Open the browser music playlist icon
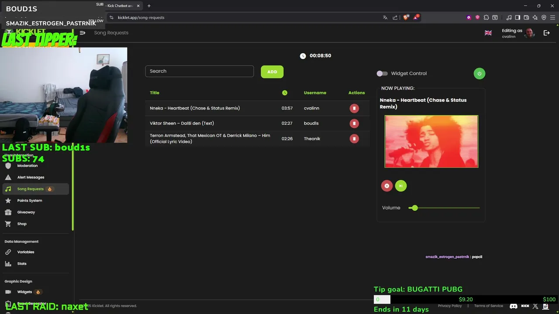The width and height of the screenshot is (559, 314). pos(509,17)
